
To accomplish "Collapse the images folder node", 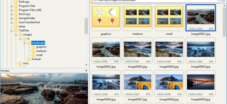I will 16,35.
